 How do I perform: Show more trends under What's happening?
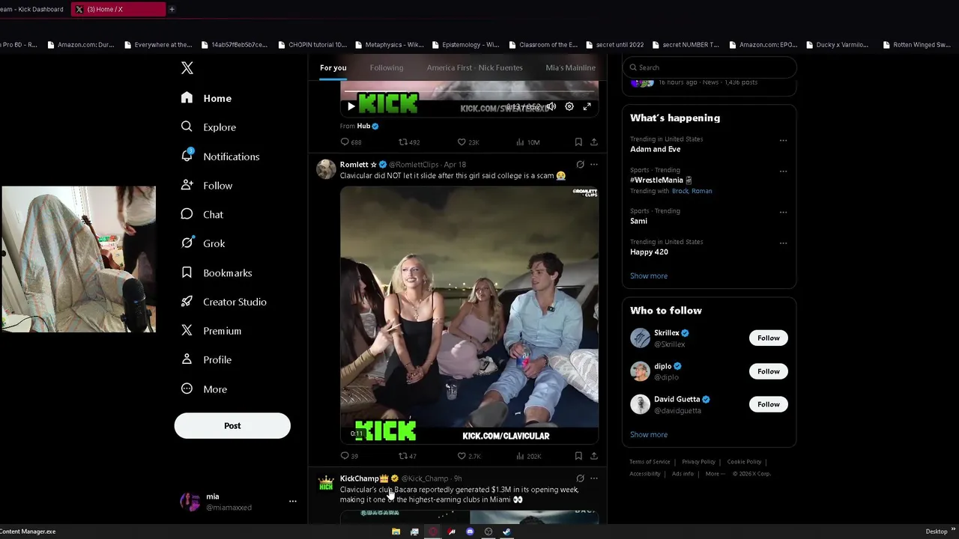(649, 275)
